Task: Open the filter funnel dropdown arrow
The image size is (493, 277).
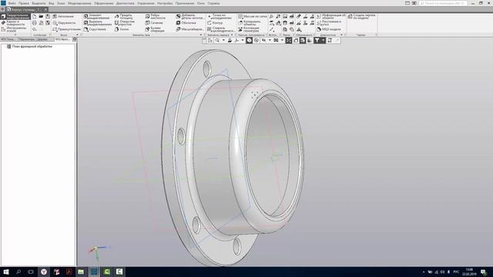Action: pyautogui.click(x=324, y=40)
